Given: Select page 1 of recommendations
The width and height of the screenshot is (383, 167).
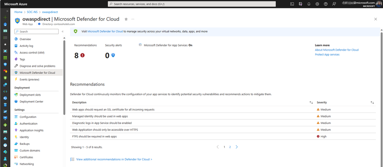Looking at the screenshot, I should 224,147.
